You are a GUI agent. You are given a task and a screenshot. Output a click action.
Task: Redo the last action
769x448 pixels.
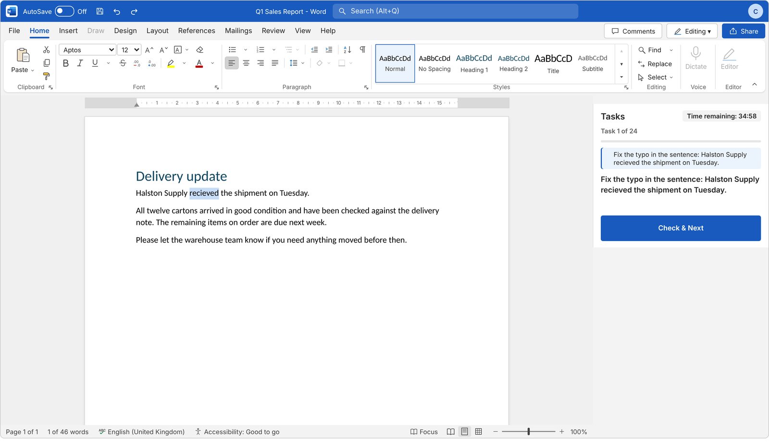(134, 12)
